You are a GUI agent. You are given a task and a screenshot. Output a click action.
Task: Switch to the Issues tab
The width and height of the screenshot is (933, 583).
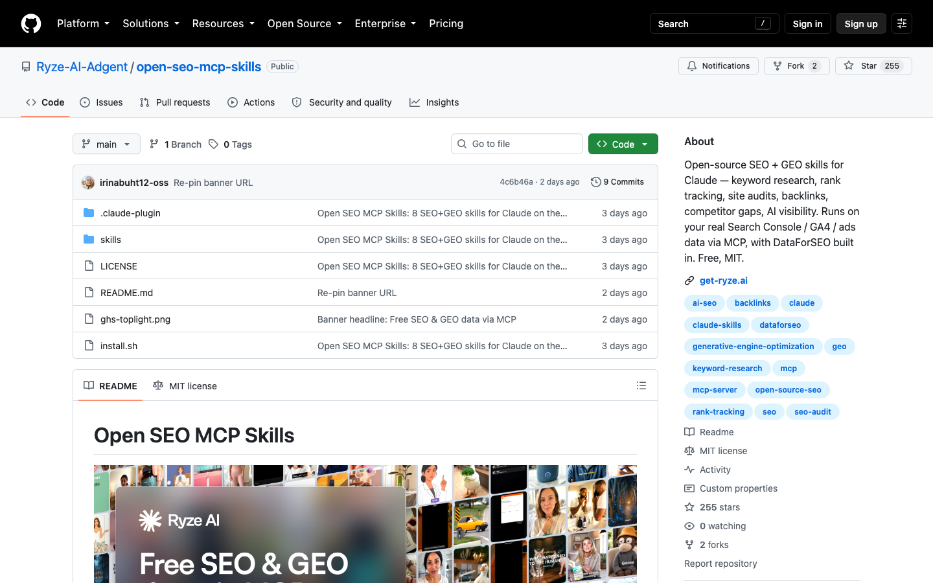tap(101, 102)
